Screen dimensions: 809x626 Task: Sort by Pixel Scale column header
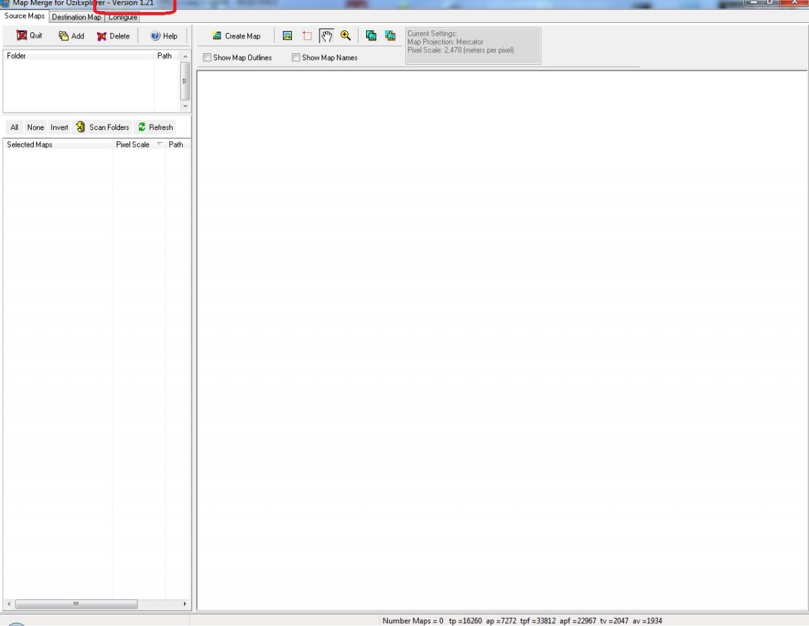(x=133, y=145)
